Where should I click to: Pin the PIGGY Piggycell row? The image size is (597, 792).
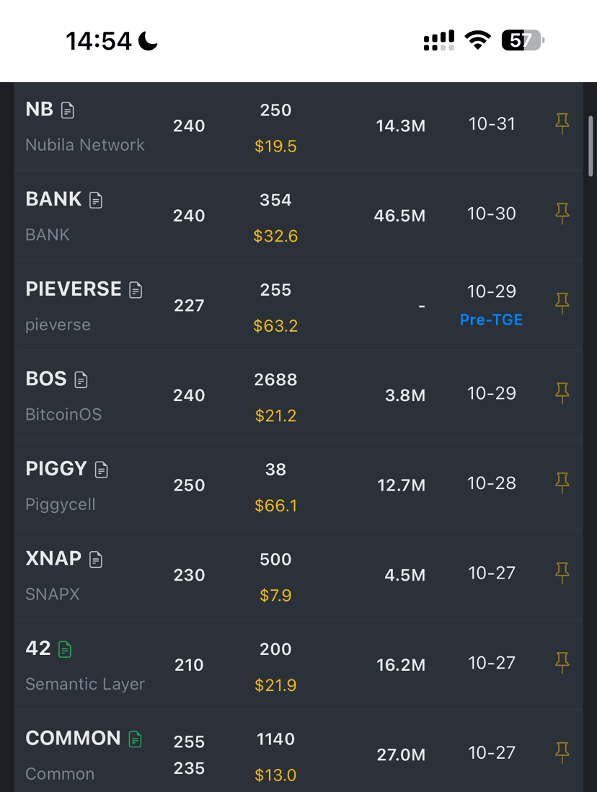point(562,483)
